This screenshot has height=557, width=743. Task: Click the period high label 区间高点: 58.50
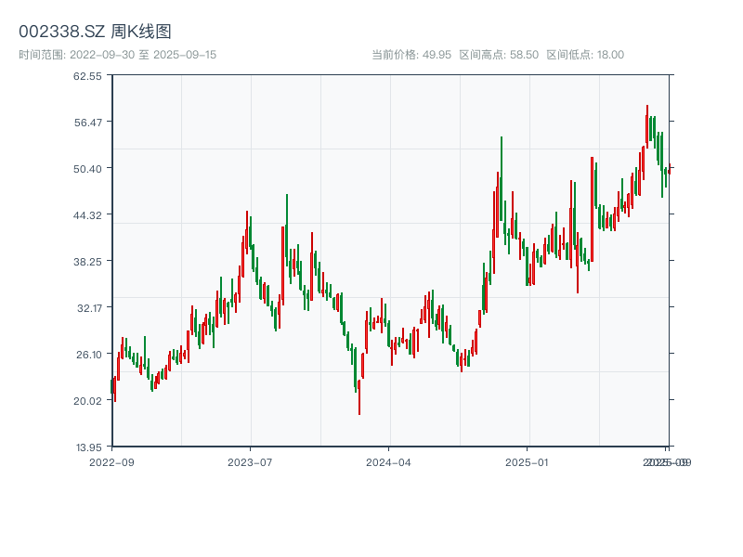pyautogui.click(x=499, y=55)
